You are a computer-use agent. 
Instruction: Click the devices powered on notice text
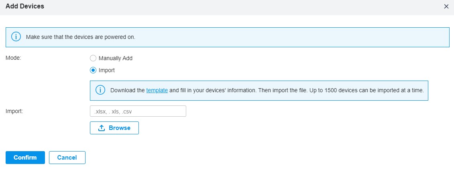(81, 37)
